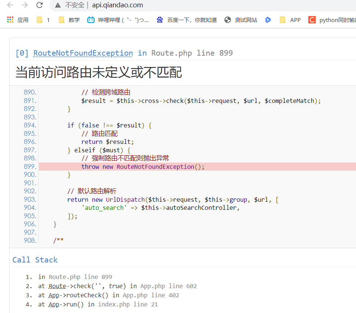Open the CSDN python同时输 bookmark
The width and height of the screenshot is (356, 313).
pyautogui.click(x=332, y=20)
